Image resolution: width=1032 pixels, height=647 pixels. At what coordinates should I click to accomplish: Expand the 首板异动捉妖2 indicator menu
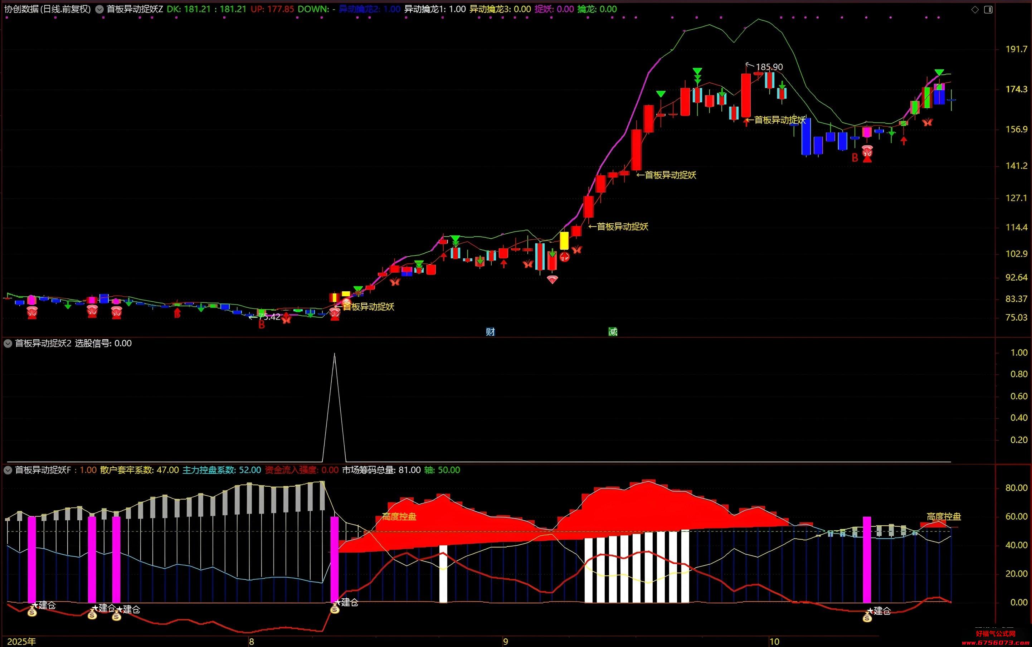pyautogui.click(x=8, y=343)
